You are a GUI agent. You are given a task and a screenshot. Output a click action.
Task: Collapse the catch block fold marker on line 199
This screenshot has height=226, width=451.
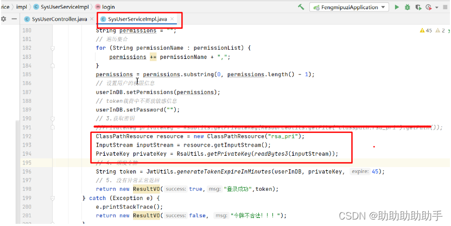point(53,198)
